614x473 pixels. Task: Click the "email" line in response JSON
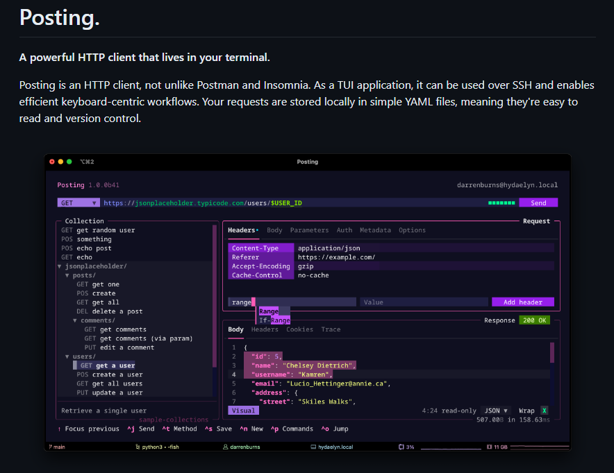click(321, 384)
